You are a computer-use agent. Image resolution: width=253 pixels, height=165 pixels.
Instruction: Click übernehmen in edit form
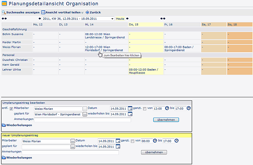click(166, 120)
